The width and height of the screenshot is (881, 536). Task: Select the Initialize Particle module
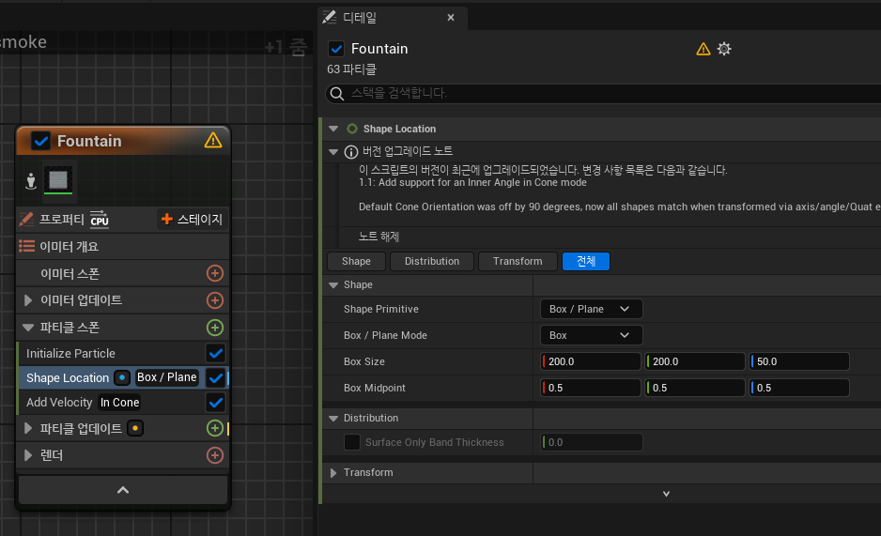113,354
